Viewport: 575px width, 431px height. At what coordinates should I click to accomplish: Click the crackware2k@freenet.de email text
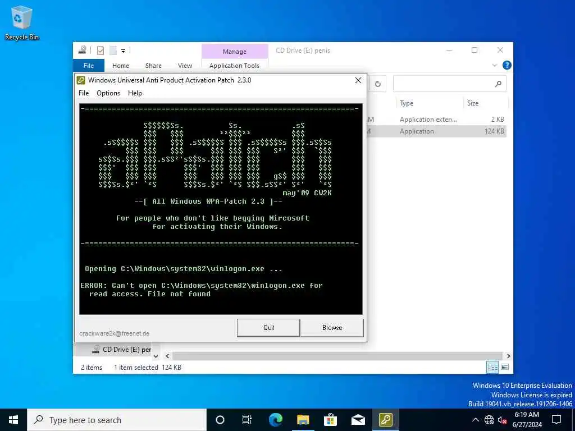pos(115,333)
